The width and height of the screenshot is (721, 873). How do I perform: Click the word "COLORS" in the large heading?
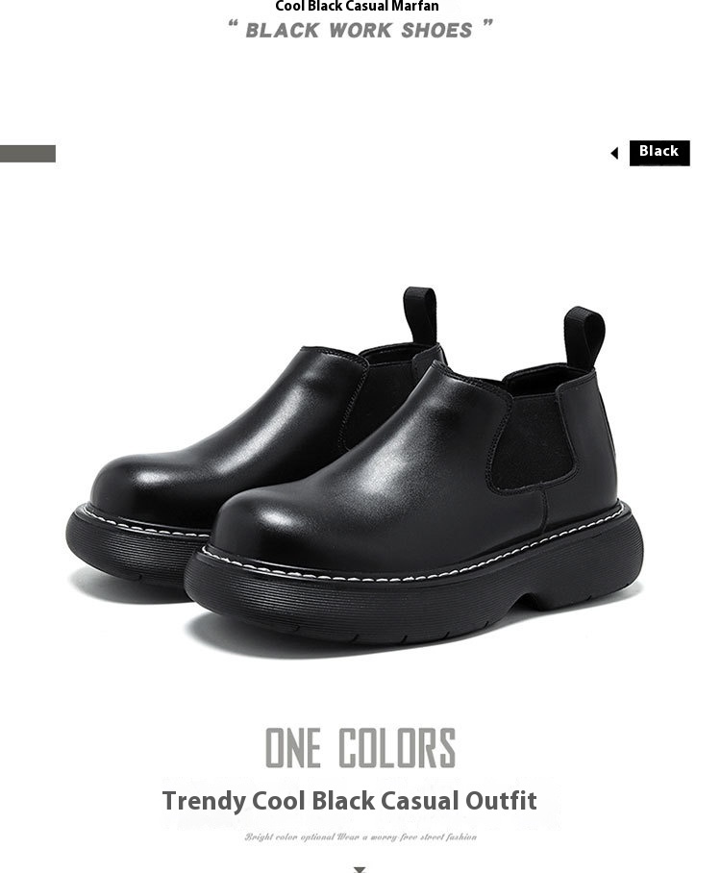pos(398,748)
